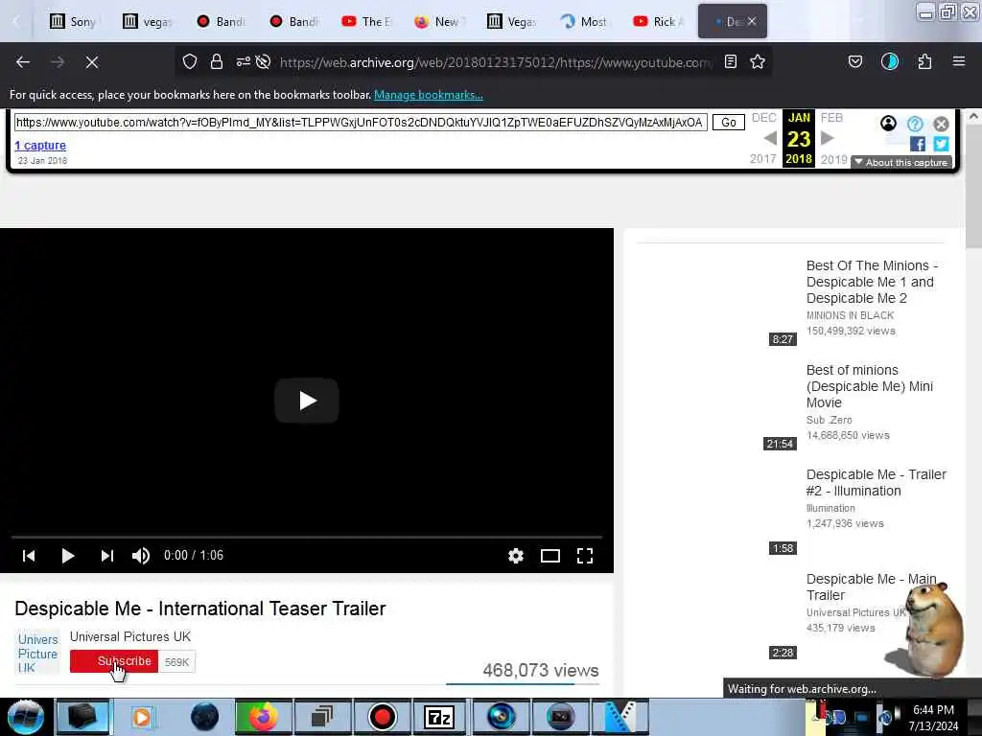
Task: Click the 468,073 views count text
Action: click(541, 670)
